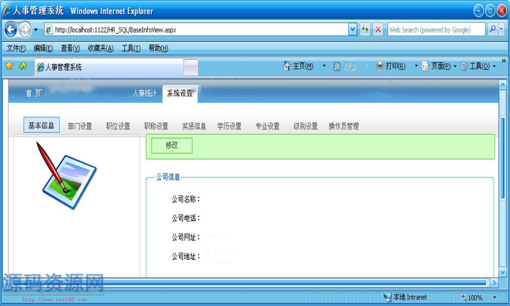Click the Add to Favorites icon
The image size is (510, 306).
point(22,66)
